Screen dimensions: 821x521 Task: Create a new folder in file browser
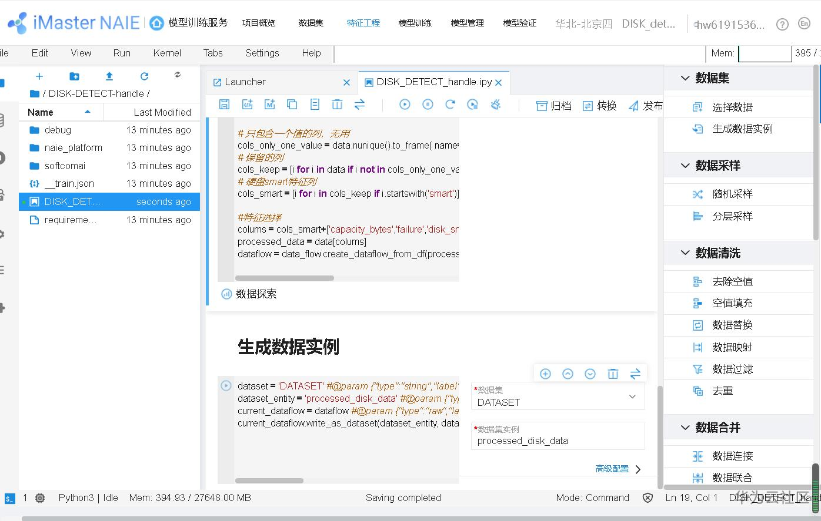74,76
